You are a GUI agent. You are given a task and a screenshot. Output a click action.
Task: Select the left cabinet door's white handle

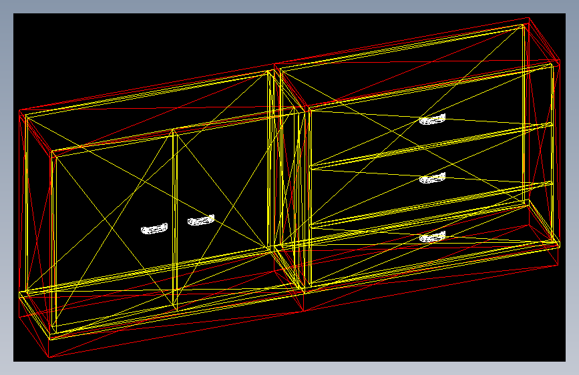(x=154, y=228)
